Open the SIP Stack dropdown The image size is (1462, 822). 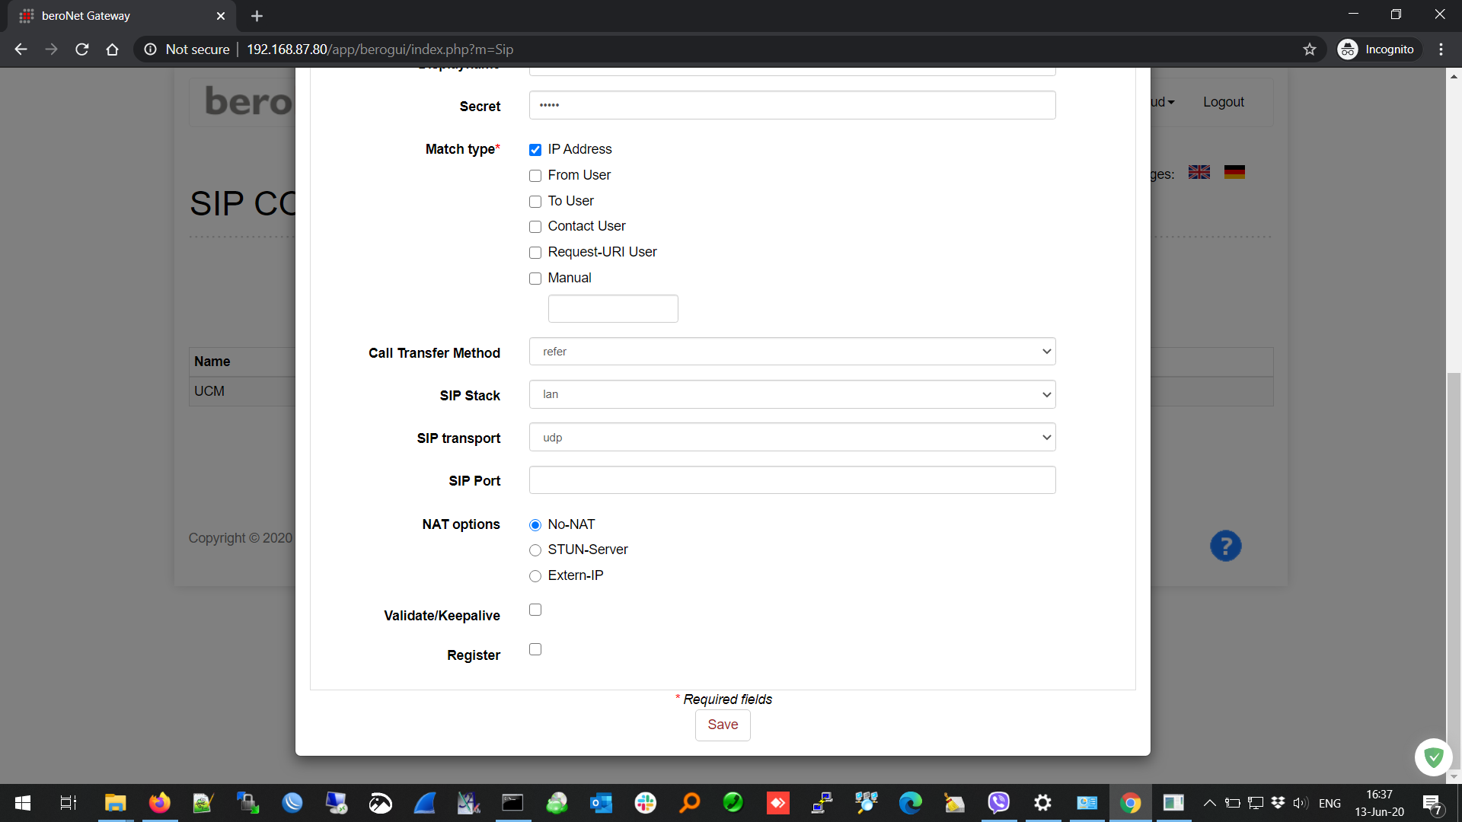tap(792, 394)
